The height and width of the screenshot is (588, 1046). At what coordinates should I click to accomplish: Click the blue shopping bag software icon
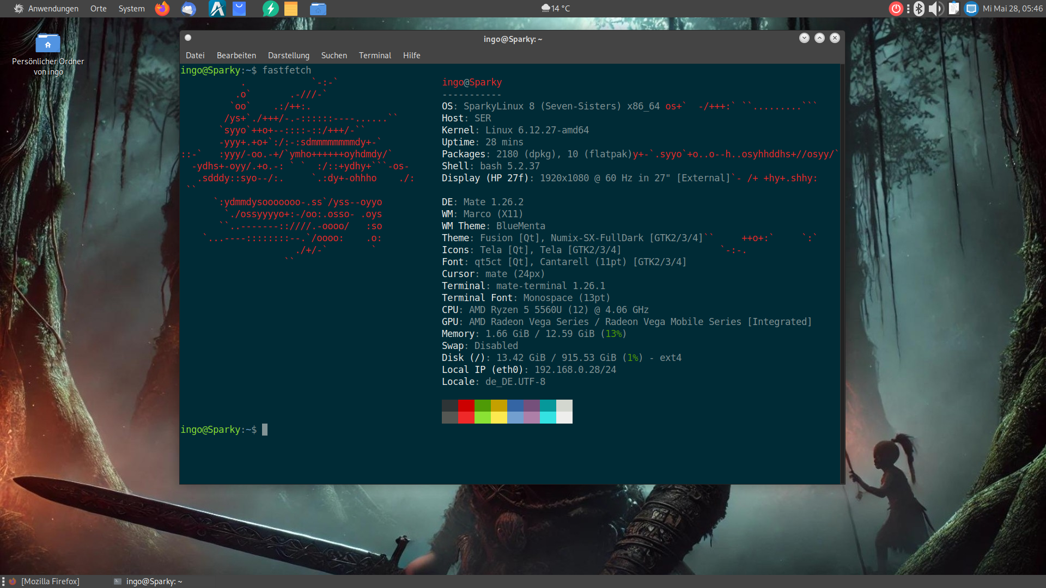pos(239,9)
